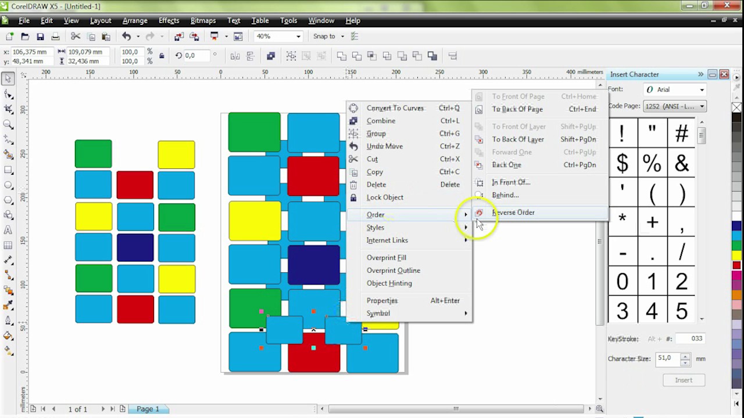The height and width of the screenshot is (418, 744).
Task: Click the New document icon
Action: tap(10, 37)
